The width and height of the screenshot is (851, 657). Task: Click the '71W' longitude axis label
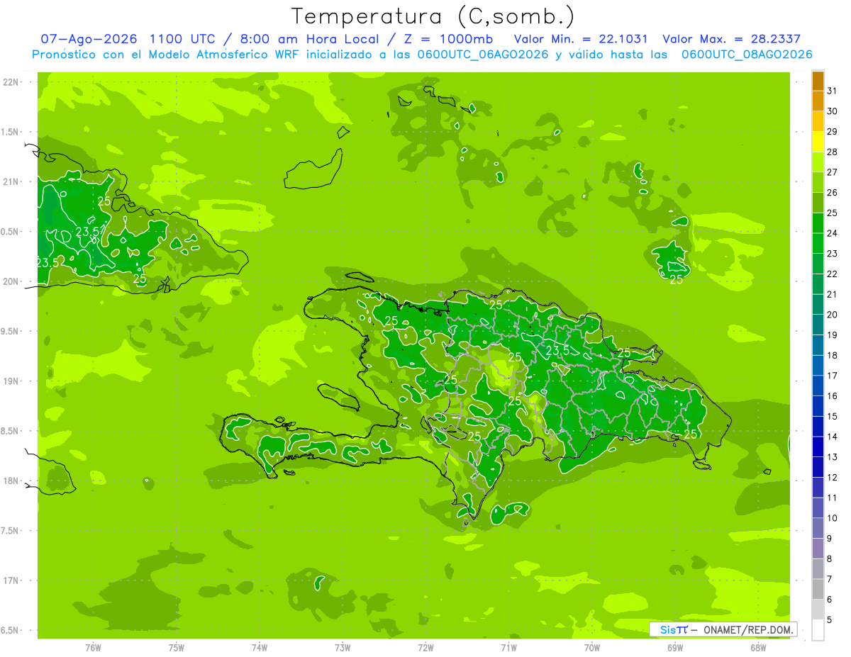coord(508,647)
